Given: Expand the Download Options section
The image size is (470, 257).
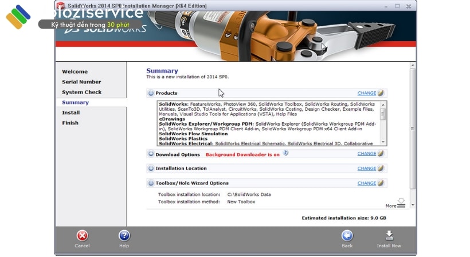Looking at the screenshot, I should (x=151, y=154).
